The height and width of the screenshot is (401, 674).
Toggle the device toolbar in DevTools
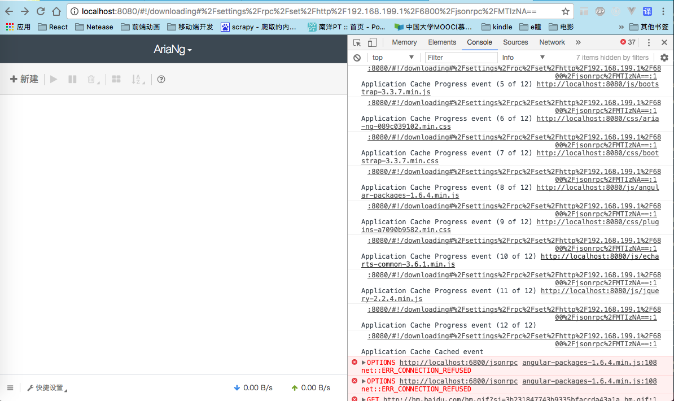pos(371,42)
